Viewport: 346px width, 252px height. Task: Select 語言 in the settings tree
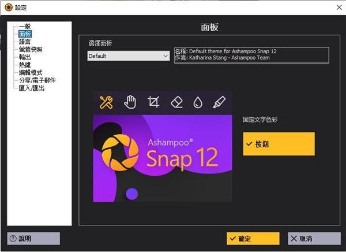click(x=25, y=42)
